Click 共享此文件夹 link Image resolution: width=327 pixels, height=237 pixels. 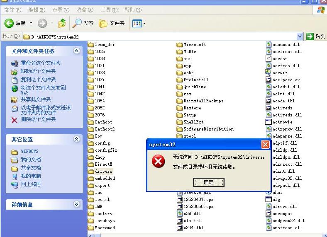click(x=36, y=99)
